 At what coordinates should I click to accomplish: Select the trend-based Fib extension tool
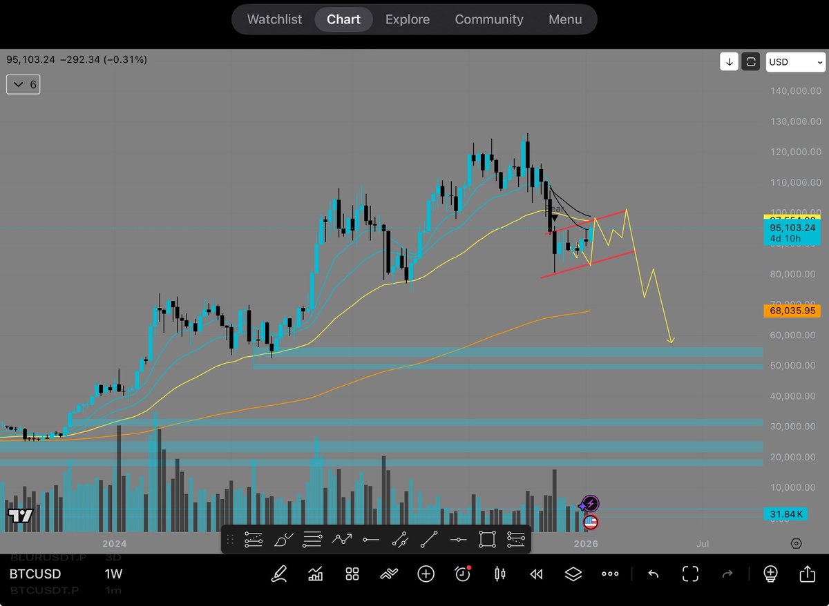(x=516, y=539)
